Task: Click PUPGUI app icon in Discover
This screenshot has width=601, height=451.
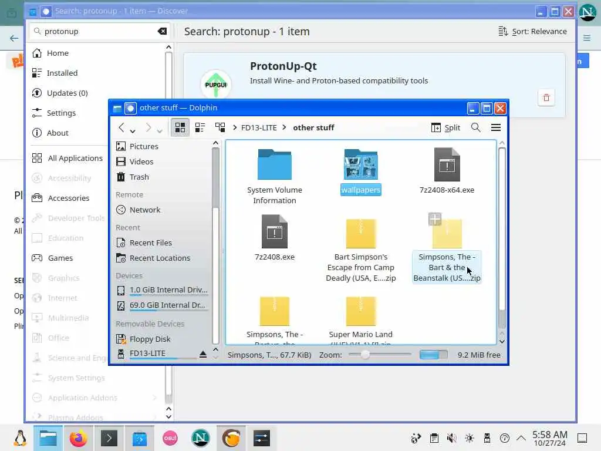Action: tap(216, 85)
